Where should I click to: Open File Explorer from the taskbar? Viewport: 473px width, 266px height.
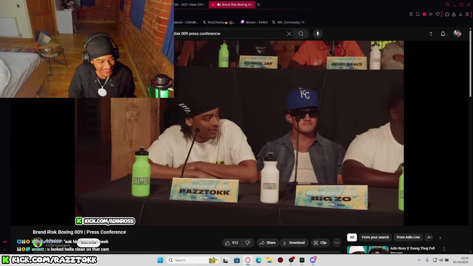click(269, 260)
